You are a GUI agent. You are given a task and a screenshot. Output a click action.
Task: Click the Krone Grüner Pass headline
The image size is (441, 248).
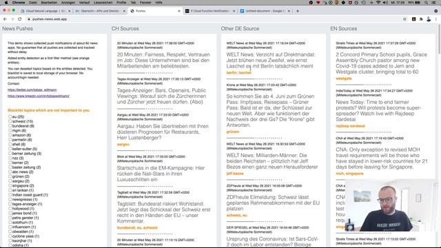coord(271,110)
